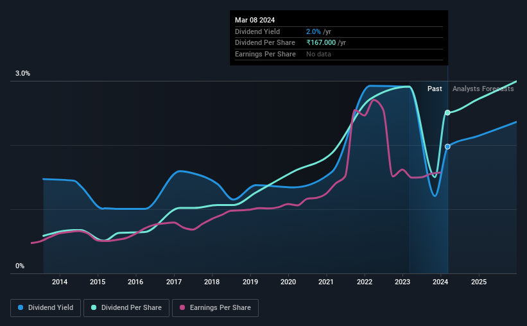Click the 2016 x-axis label
The width and height of the screenshot is (527, 326).
(135, 282)
